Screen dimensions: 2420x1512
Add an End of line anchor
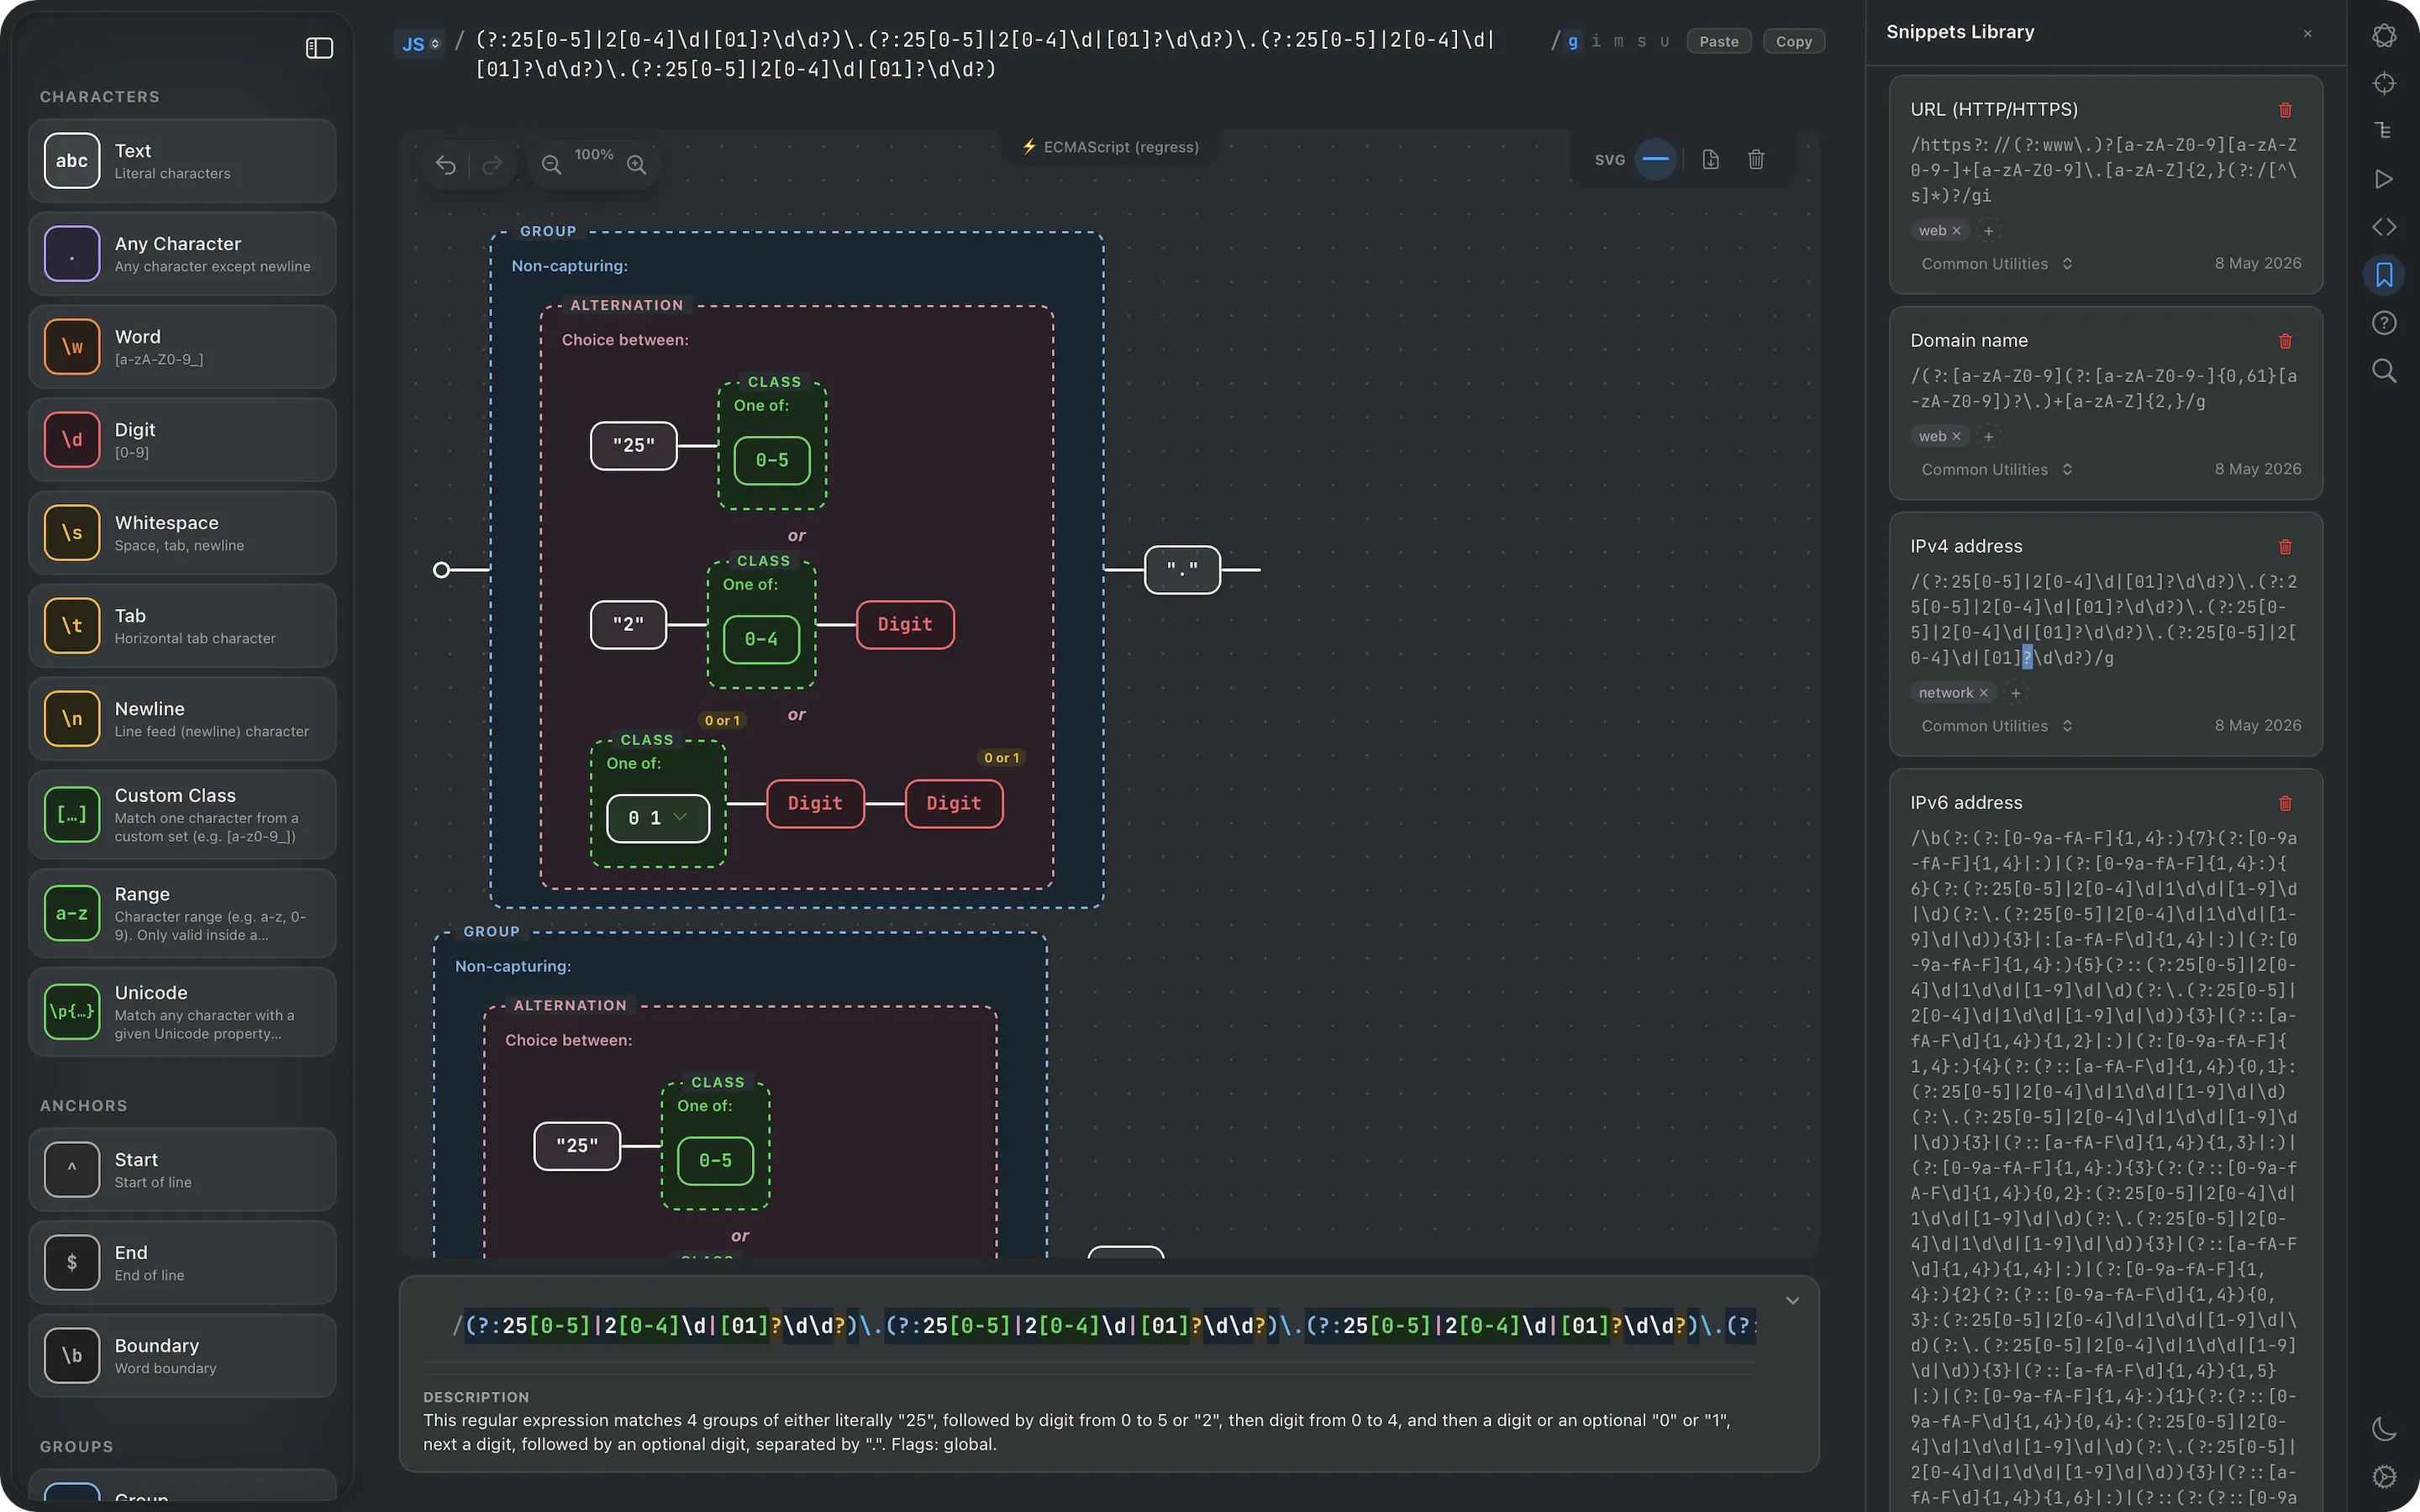182,1263
